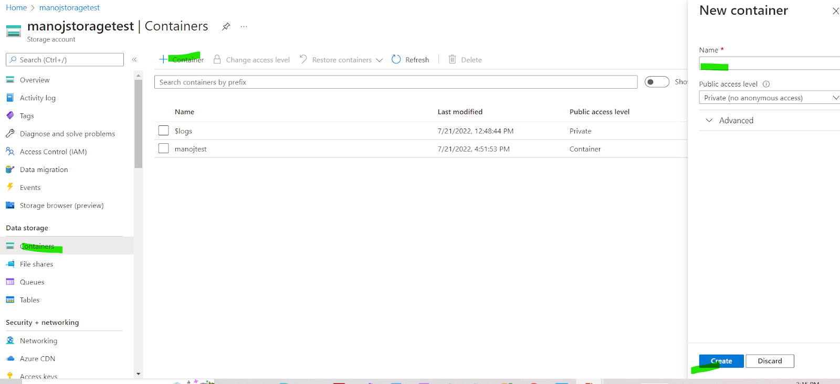Click the storage account icon beside title
840x384 pixels.
tap(14, 31)
